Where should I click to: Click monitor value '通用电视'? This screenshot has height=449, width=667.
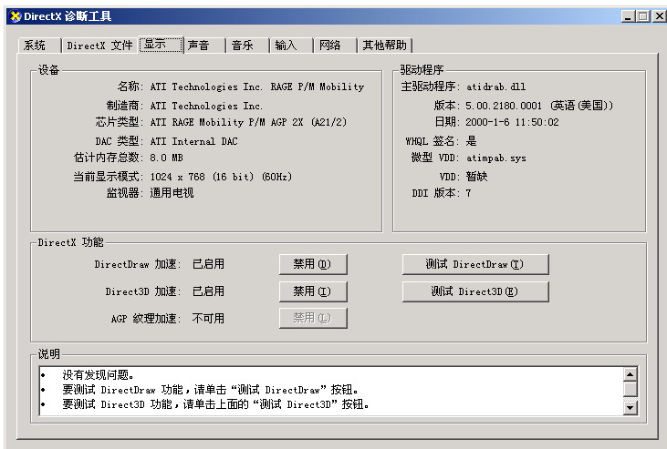[x=172, y=193]
